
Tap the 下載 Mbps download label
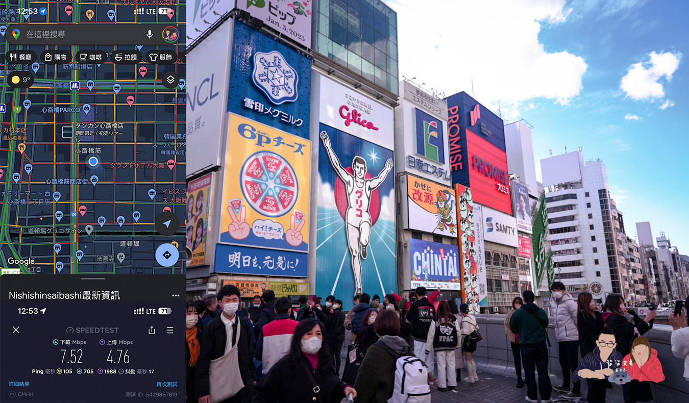point(69,342)
